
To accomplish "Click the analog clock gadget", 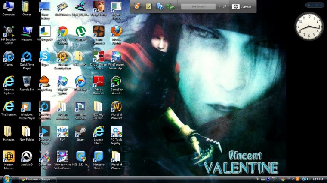I will click(x=309, y=27).
